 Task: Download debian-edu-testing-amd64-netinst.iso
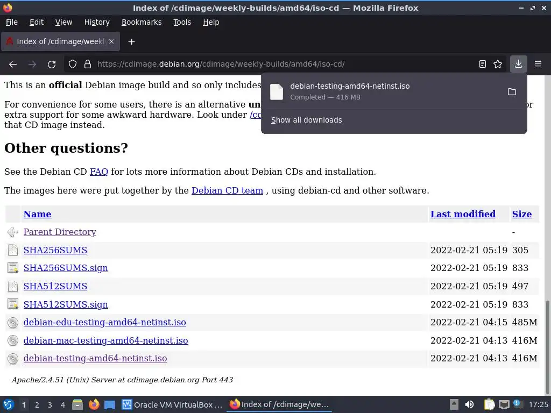[105, 323]
